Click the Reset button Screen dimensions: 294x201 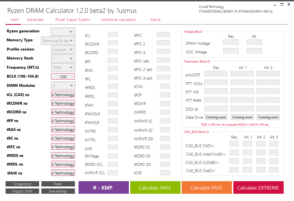pos(58,184)
